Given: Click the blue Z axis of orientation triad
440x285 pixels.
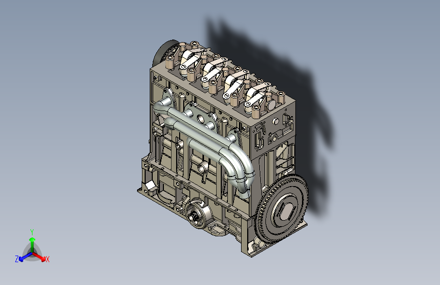Looking at the screenshot, I should tap(23, 258).
